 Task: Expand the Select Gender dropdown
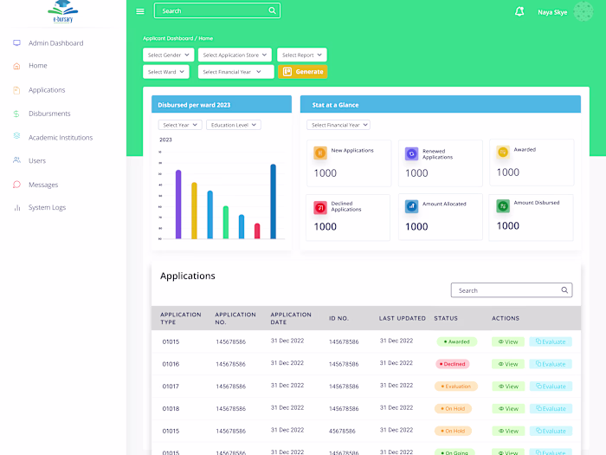168,55
